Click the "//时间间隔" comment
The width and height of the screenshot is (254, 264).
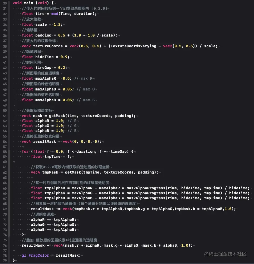pos(31,62)
